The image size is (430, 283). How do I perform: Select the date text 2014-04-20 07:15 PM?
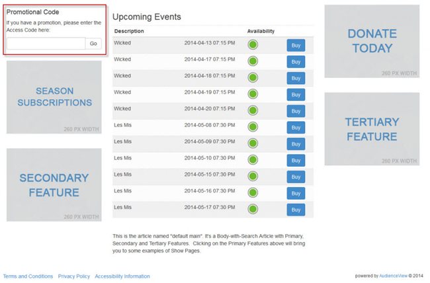pyautogui.click(x=210, y=108)
